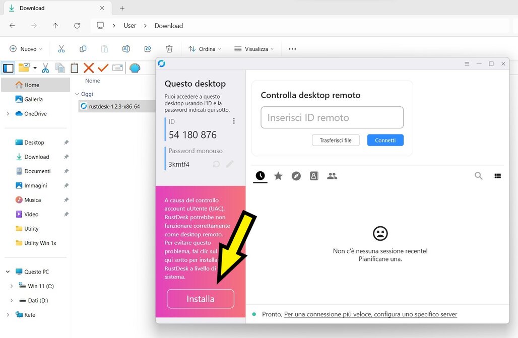Select the group people tab
This screenshot has height=338, width=518.
click(x=332, y=176)
